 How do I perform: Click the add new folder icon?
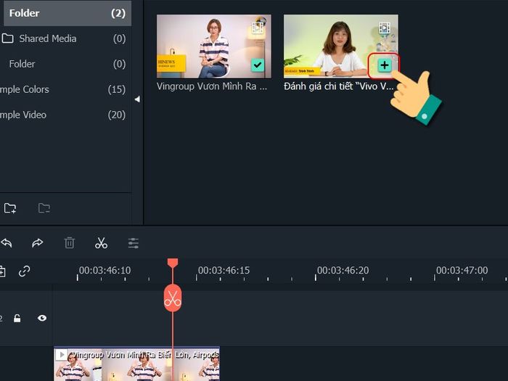click(x=10, y=208)
